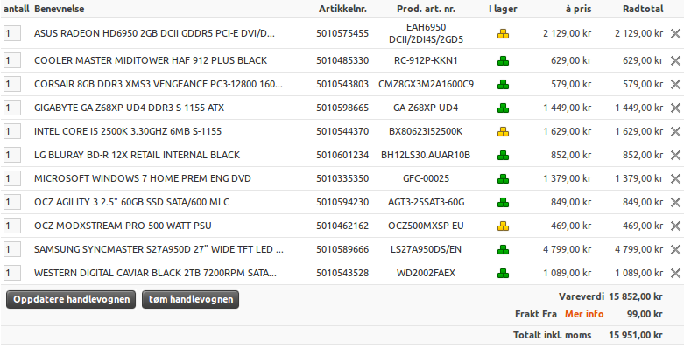The width and height of the screenshot is (684, 348).
Task: Select total 15 951,00 kr
Action: (x=636, y=335)
